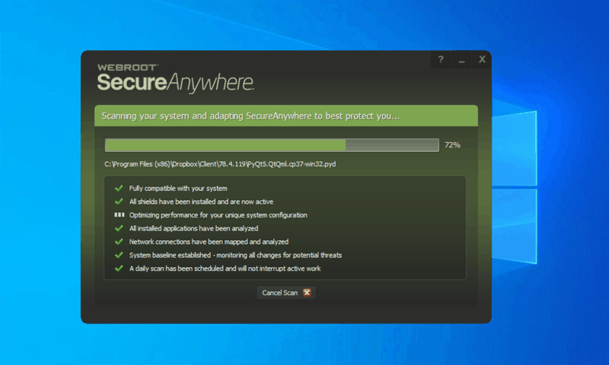Click the red X icon on Cancel Scan
609x365 pixels.
307,293
